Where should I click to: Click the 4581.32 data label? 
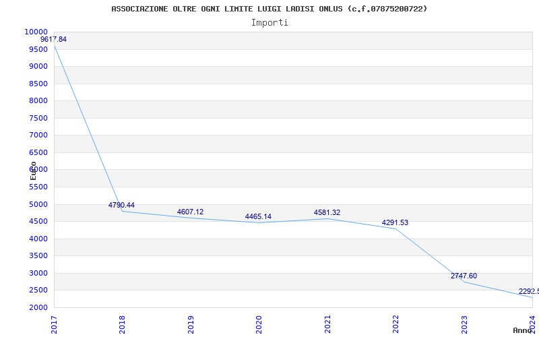pyautogui.click(x=327, y=212)
